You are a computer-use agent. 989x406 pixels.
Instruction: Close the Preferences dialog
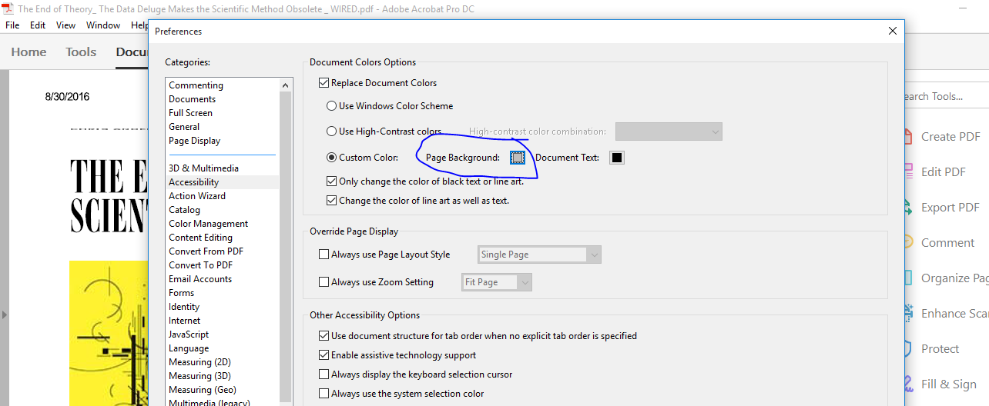(x=893, y=32)
